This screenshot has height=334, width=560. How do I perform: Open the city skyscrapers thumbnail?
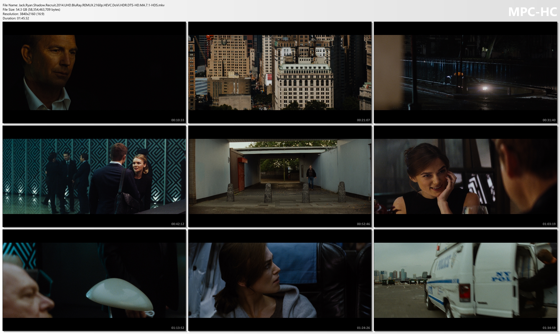280,72
